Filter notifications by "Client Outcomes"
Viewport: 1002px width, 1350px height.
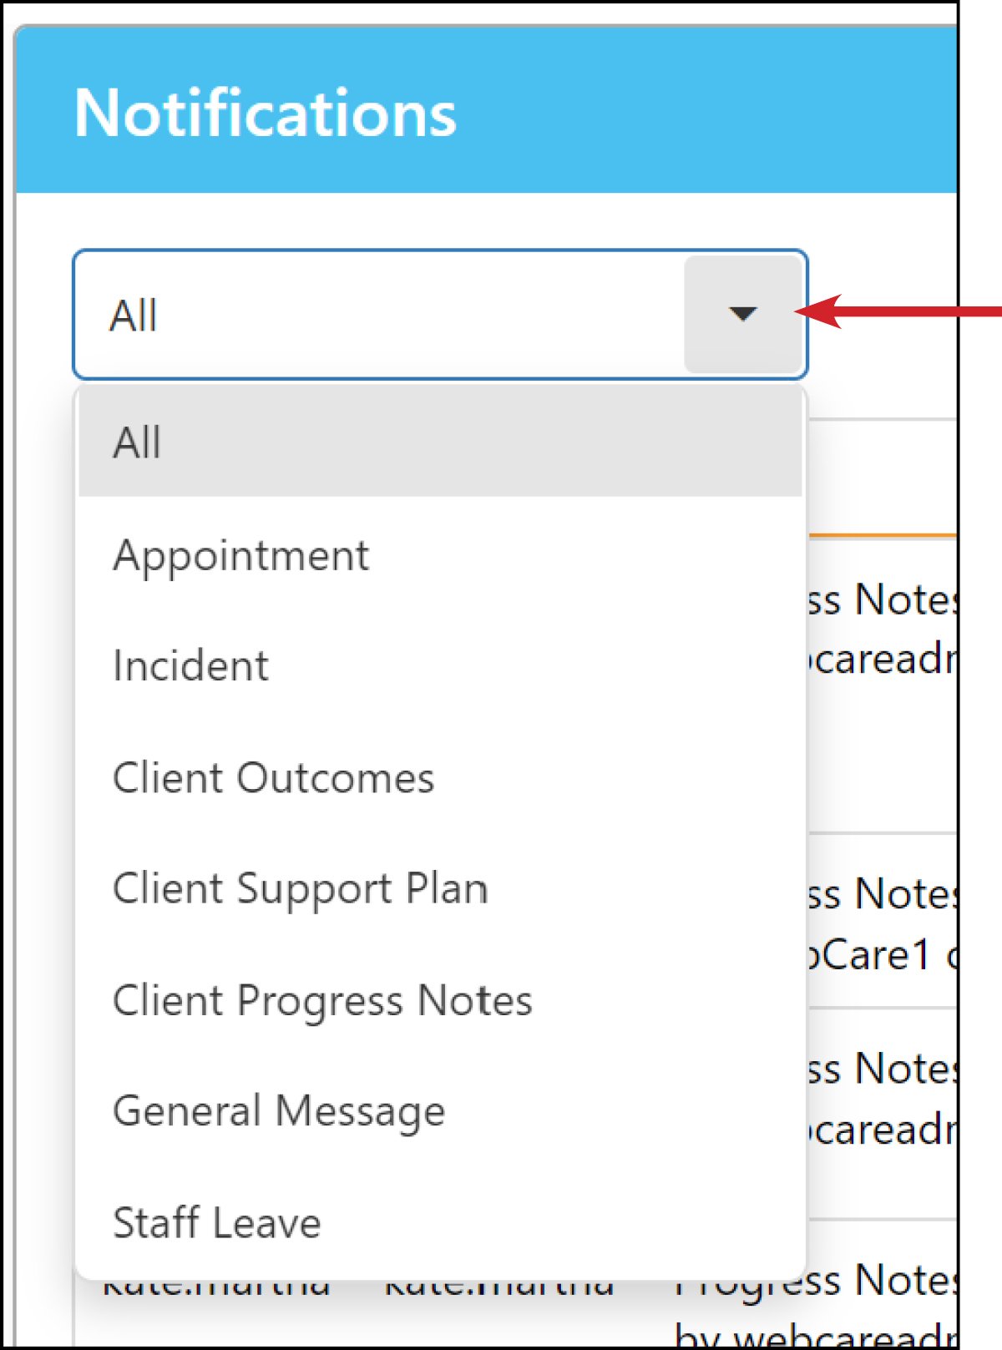pos(273,777)
